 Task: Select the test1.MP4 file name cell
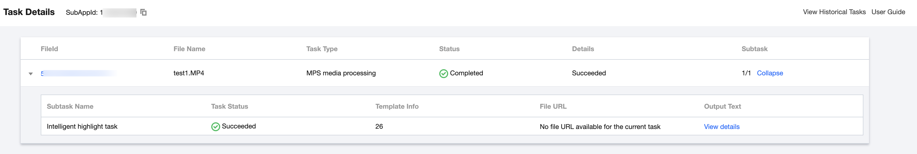189,73
